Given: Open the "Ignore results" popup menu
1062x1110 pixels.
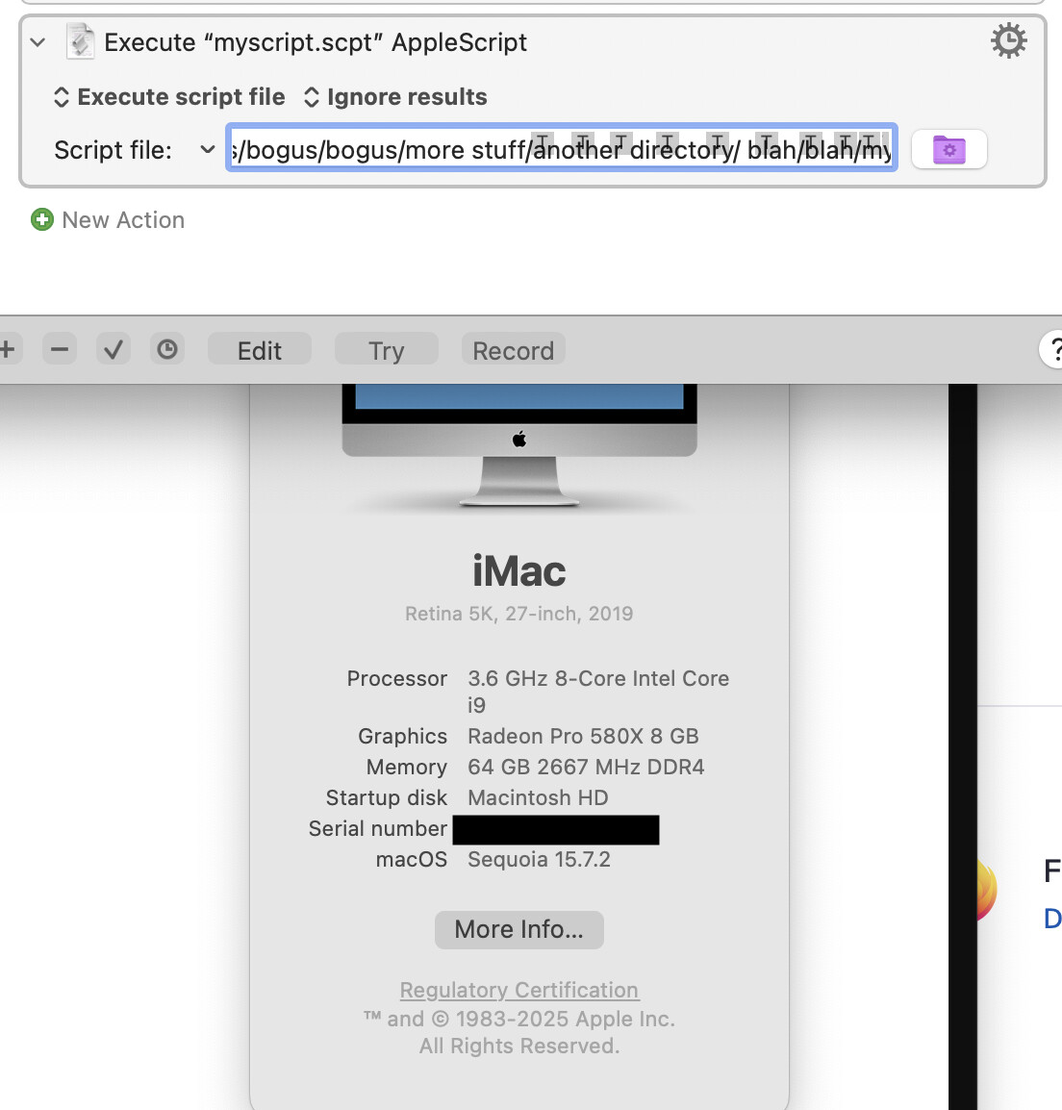Looking at the screenshot, I should coord(395,97).
